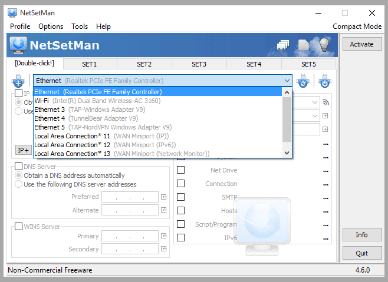
Task: Select Use the following DNS server addresses
Action: [75, 184]
